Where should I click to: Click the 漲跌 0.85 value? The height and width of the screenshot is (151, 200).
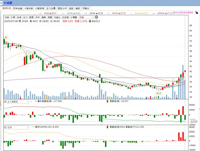68,21
